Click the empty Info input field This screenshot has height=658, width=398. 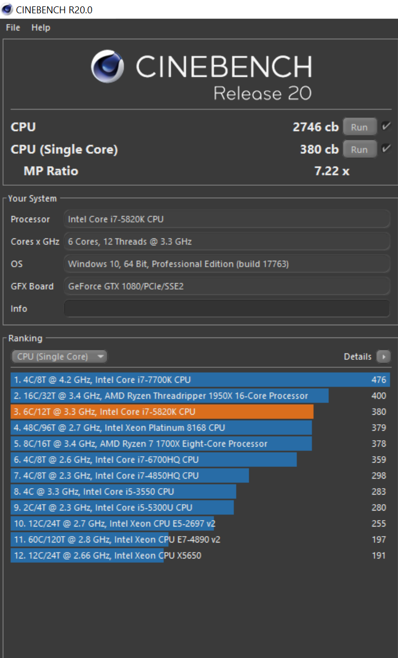tap(227, 309)
